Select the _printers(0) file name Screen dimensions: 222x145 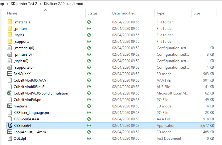pyautogui.click(x=23, y=54)
